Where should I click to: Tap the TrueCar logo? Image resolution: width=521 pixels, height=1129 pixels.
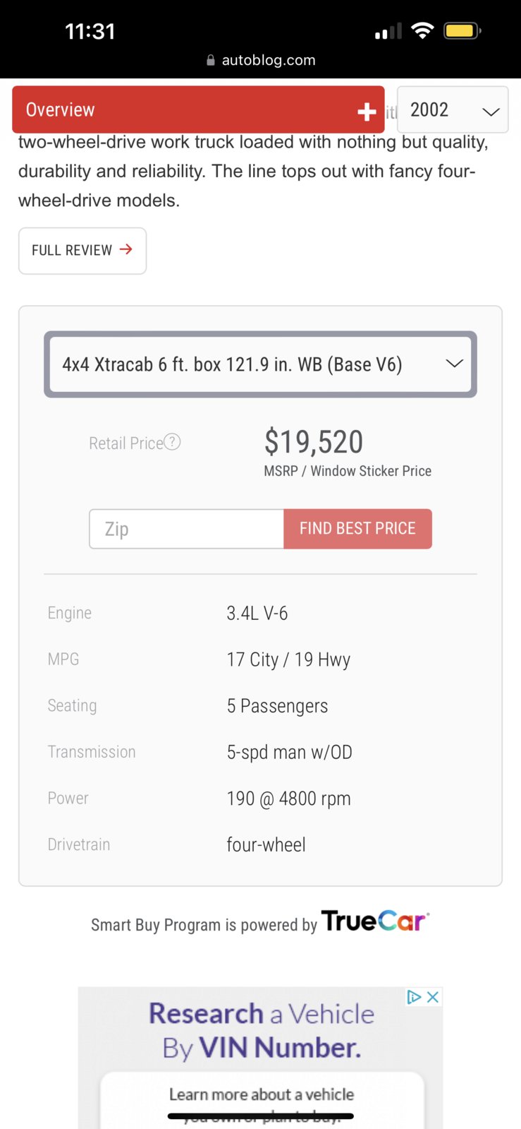click(x=375, y=921)
